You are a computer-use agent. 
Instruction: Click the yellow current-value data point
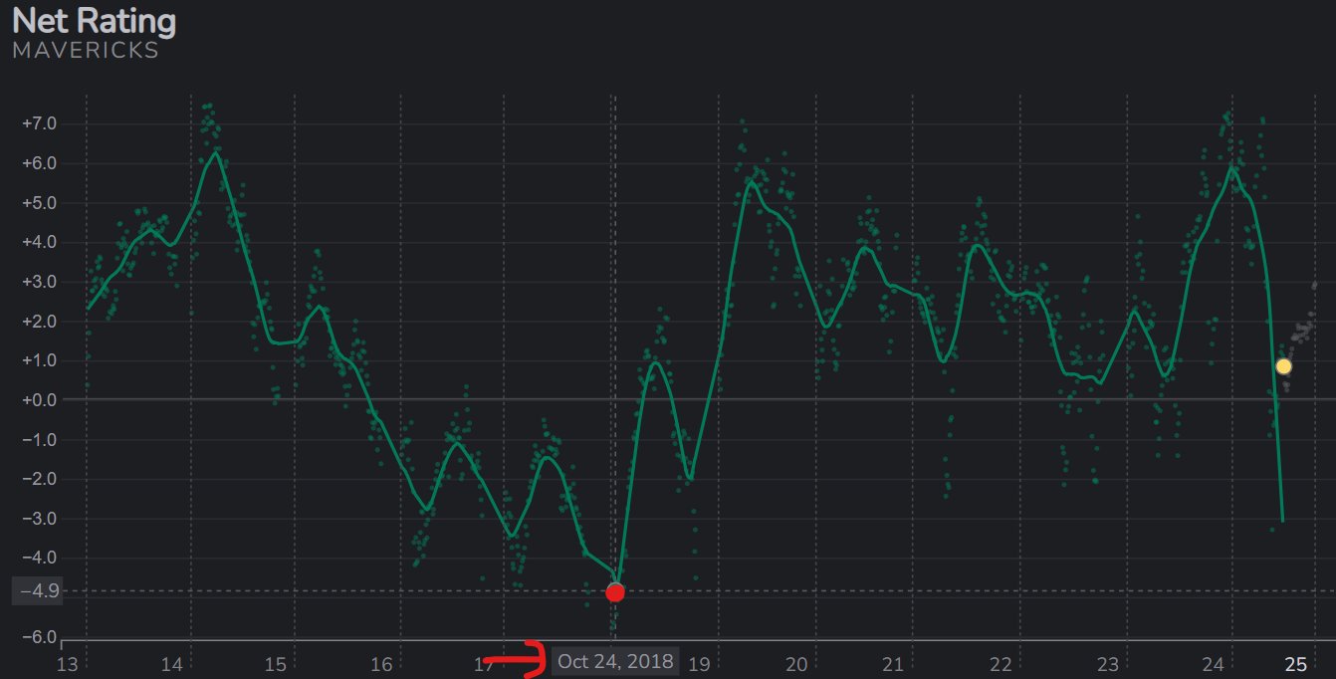click(x=1284, y=366)
